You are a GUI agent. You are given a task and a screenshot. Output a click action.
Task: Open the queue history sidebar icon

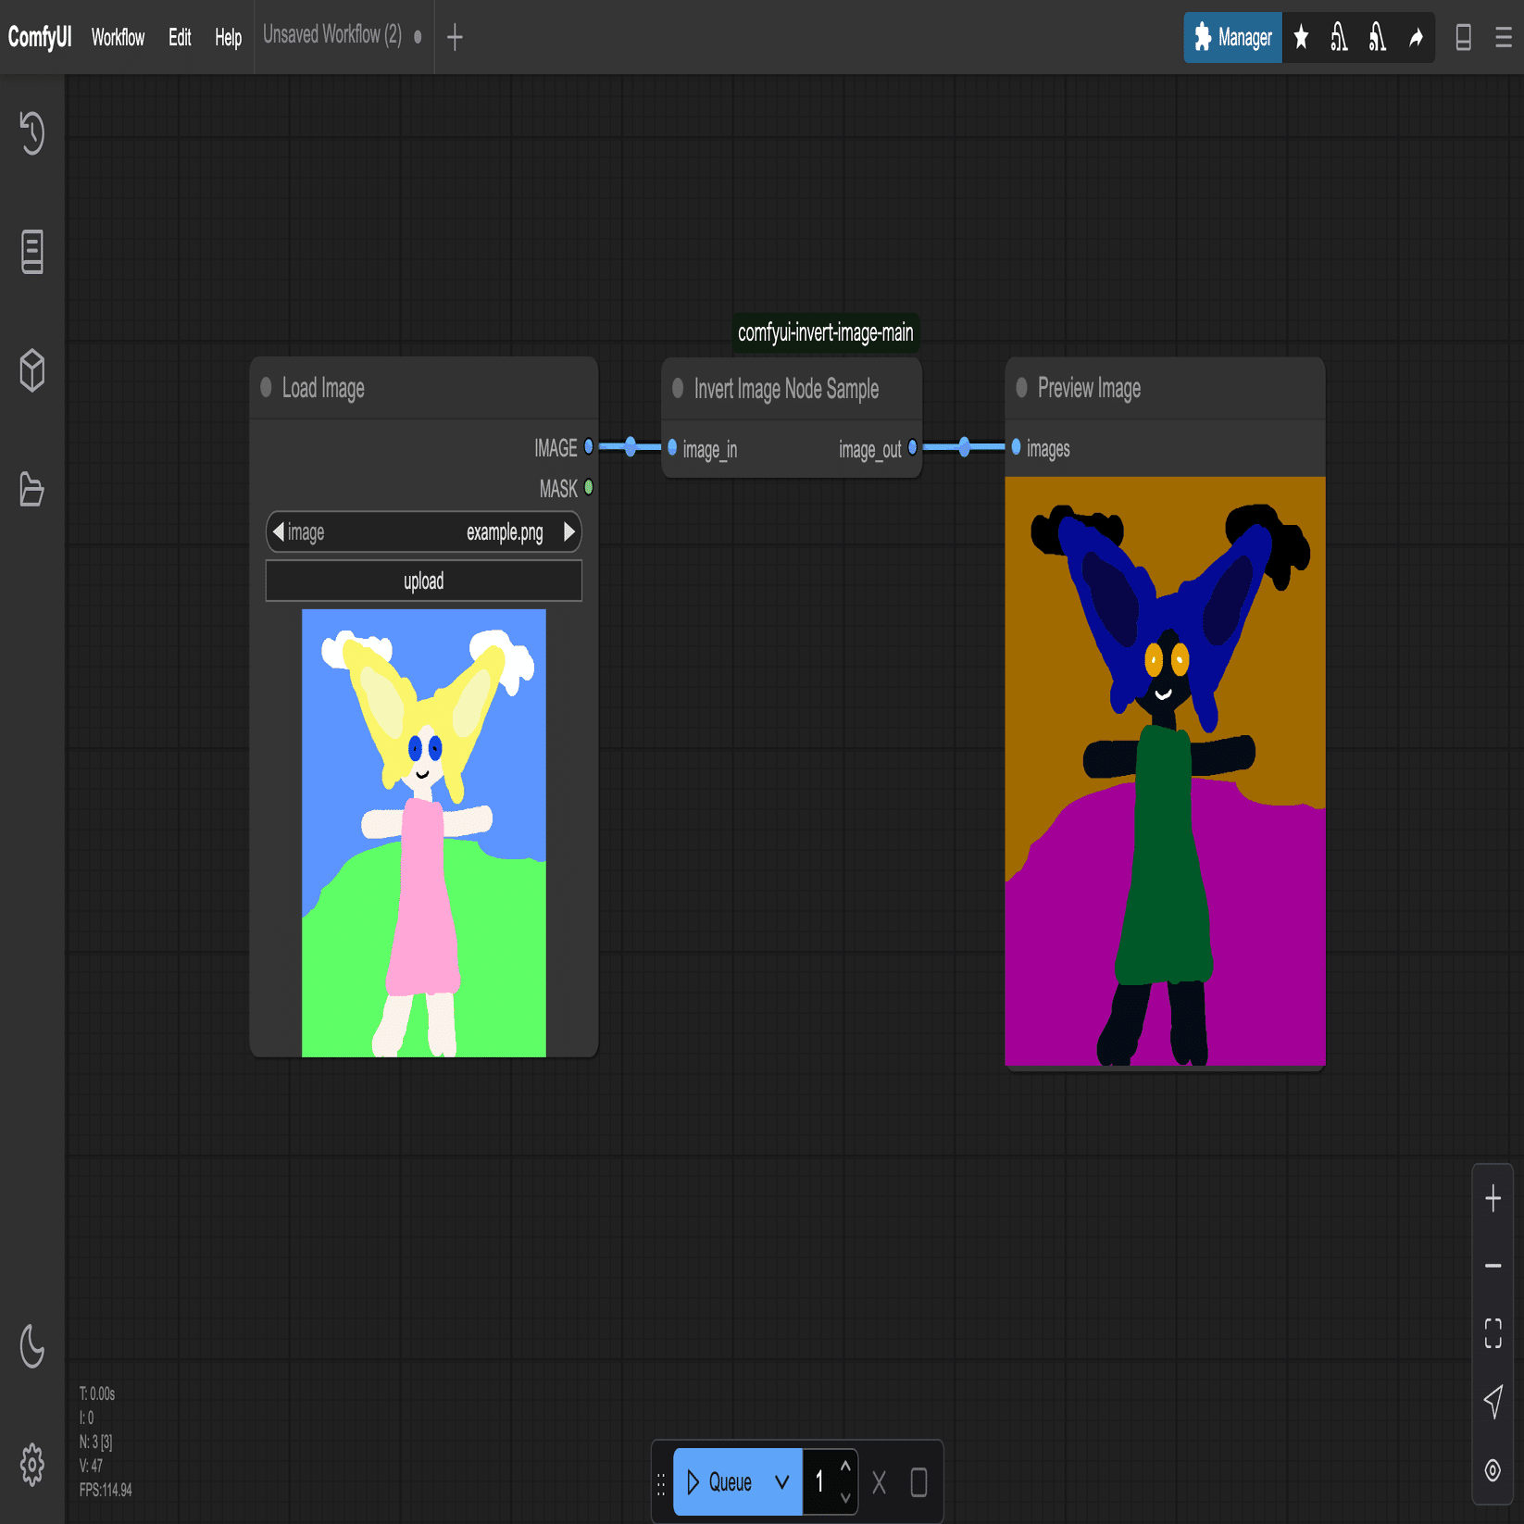click(x=32, y=132)
